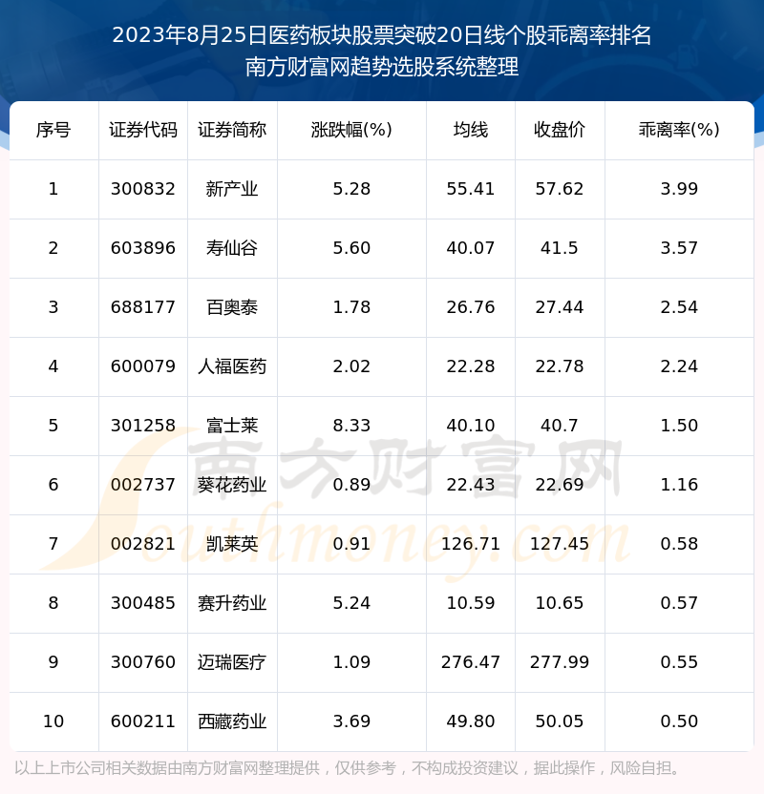This screenshot has height=794, width=764.
Task: Select the name 富士莱
Action: coord(232,426)
